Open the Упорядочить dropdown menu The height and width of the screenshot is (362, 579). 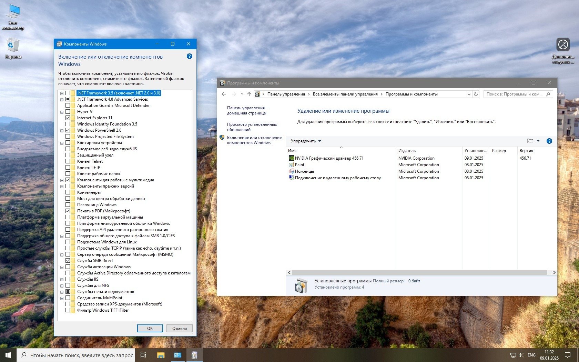tap(306, 141)
